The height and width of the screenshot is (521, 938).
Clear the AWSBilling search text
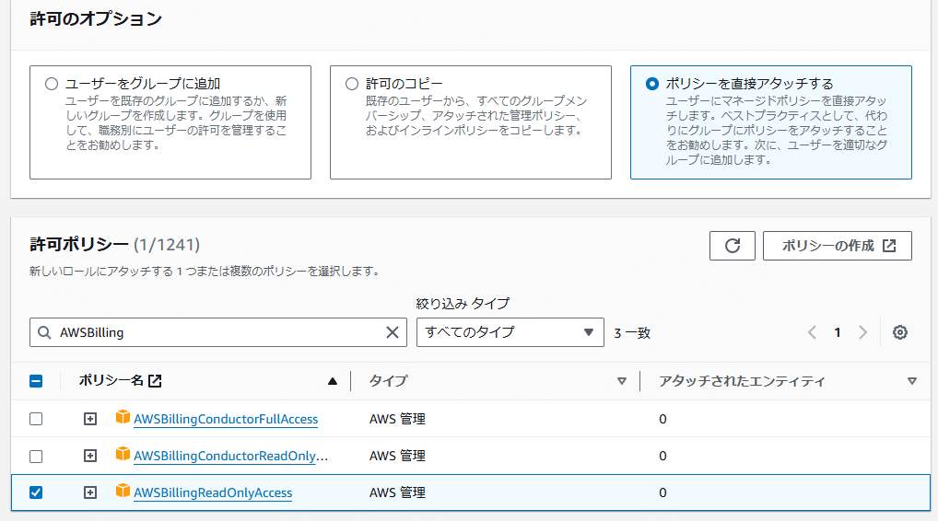[393, 332]
